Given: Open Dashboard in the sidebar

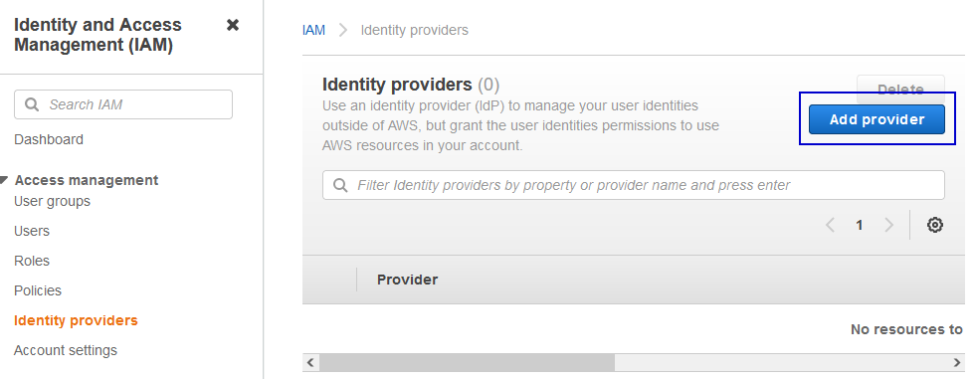Looking at the screenshot, I should (x=49, y=139).
